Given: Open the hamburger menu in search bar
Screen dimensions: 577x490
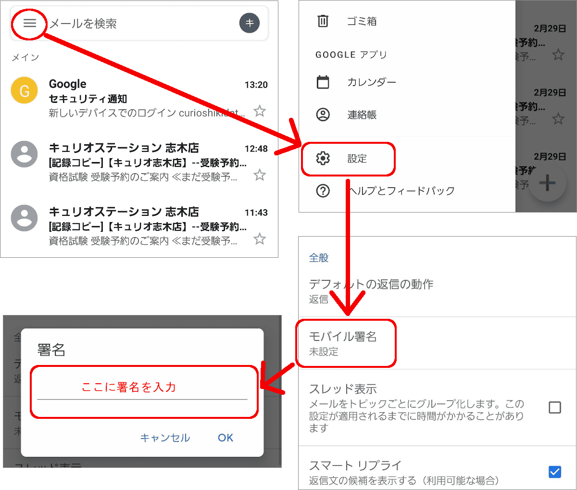Looking at the screenshot, I should pyautogui.click(x=30, y=23).
